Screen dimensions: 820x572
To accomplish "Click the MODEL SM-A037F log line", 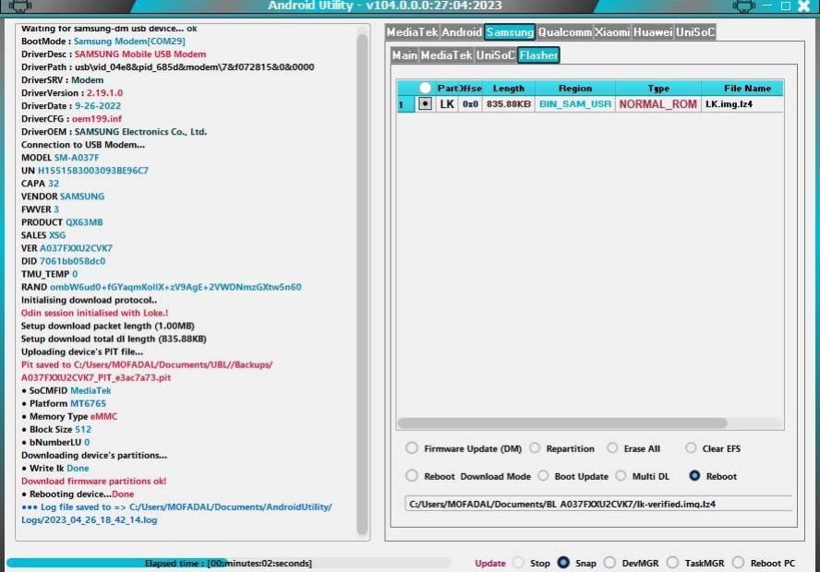I will tap(60, 157).
